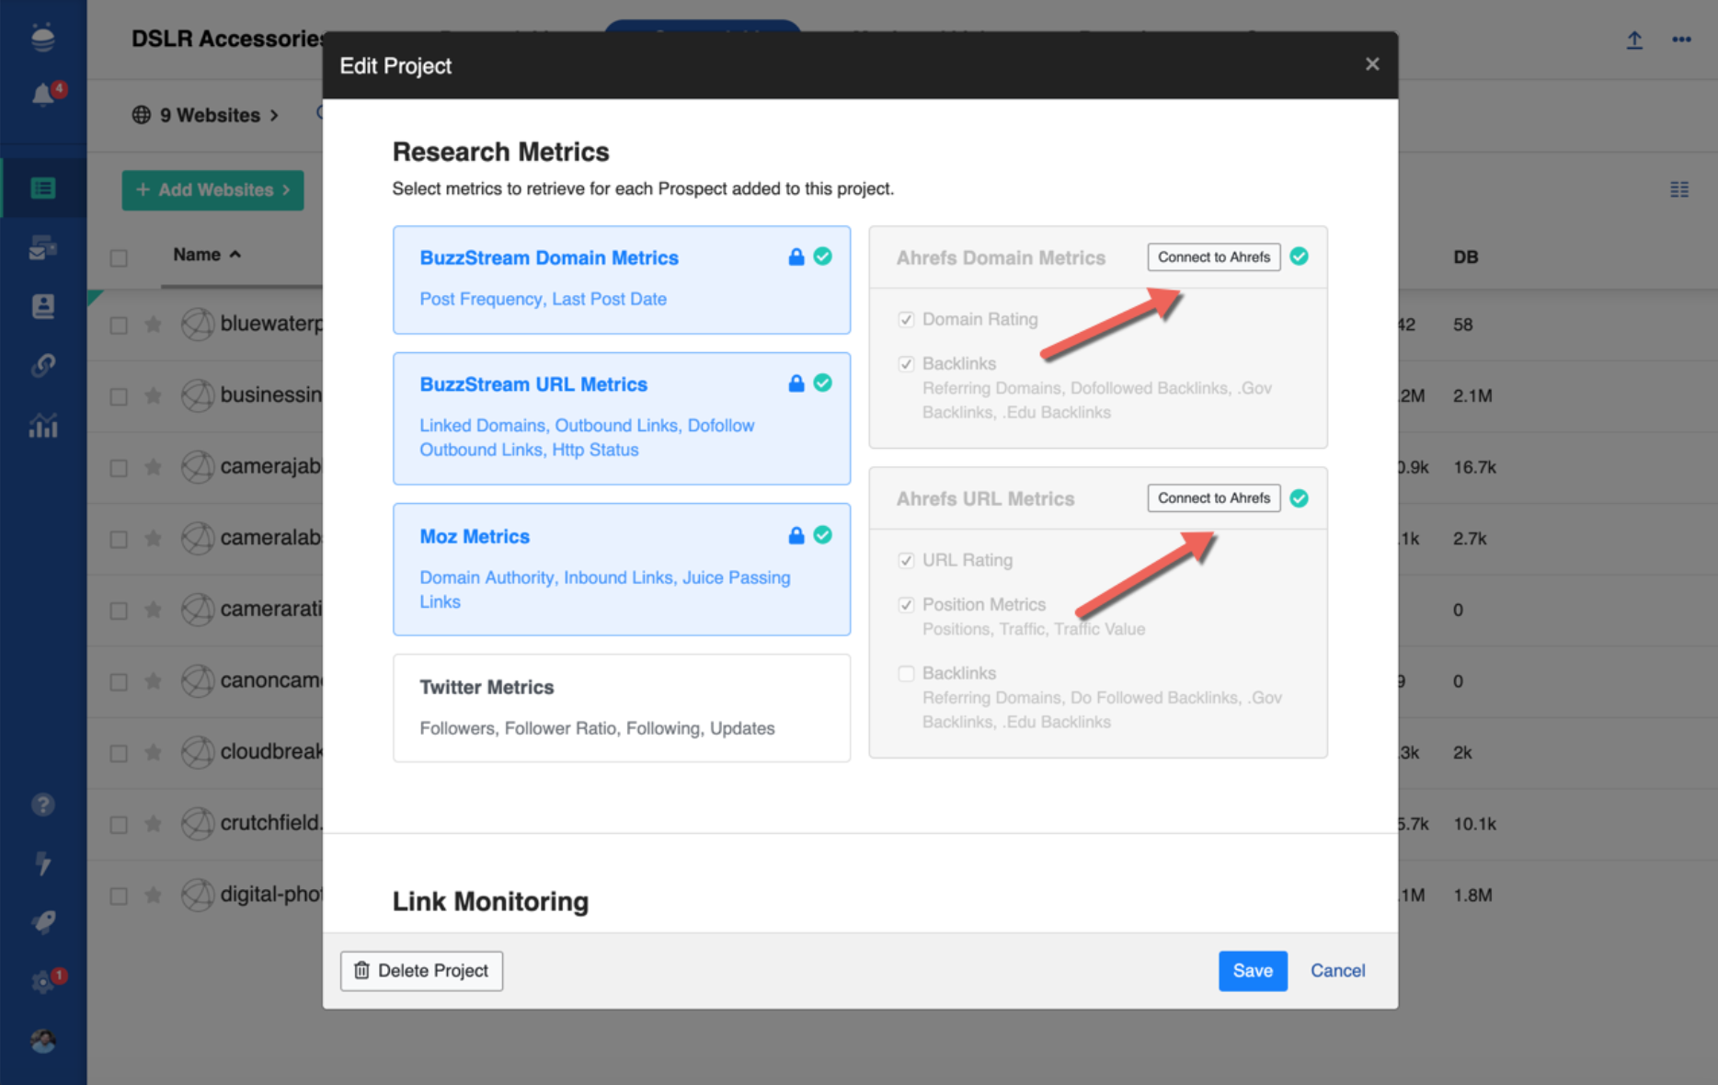Toggle the URL Rating checkbox
The width and height of the screenshot is (1718, 1085).
pos(906,560)
